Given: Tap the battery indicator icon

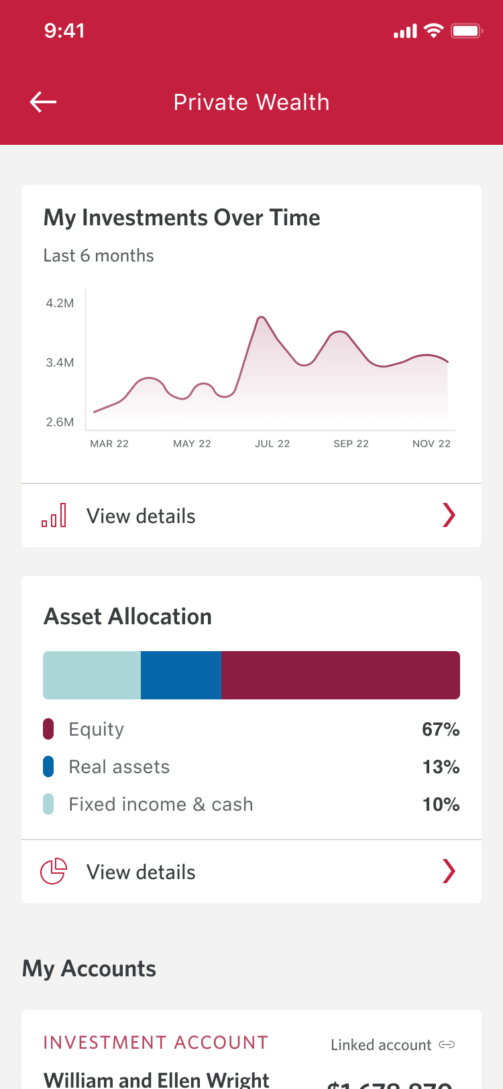Looking at the screenshot, I should (466, 31).
